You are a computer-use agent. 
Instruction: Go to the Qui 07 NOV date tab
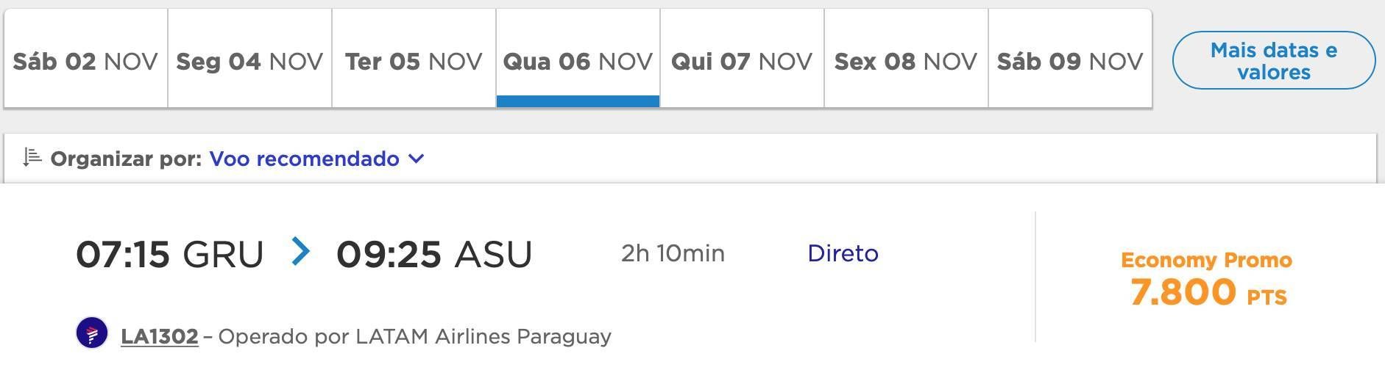pyautogui.click(x=742, y=59)
